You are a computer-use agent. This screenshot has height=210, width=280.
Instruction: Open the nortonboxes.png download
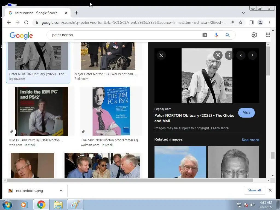click(x=30, y=191)
